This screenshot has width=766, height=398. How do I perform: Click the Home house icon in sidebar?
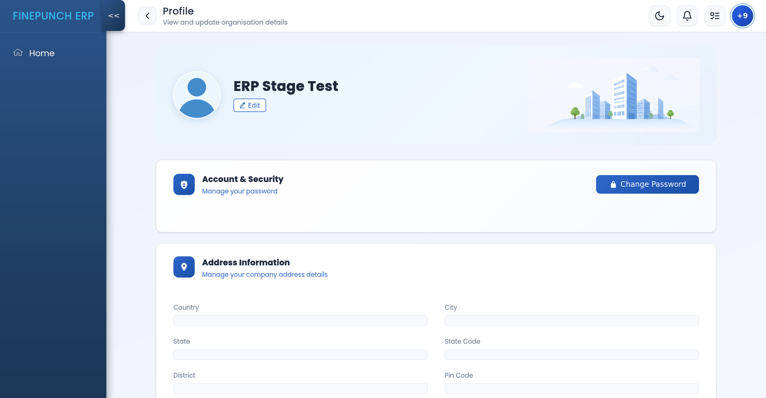[18, 53]
